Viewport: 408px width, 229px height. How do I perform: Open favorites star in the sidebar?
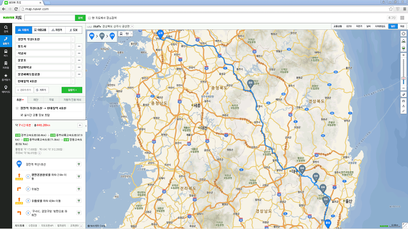coord(6,77)
